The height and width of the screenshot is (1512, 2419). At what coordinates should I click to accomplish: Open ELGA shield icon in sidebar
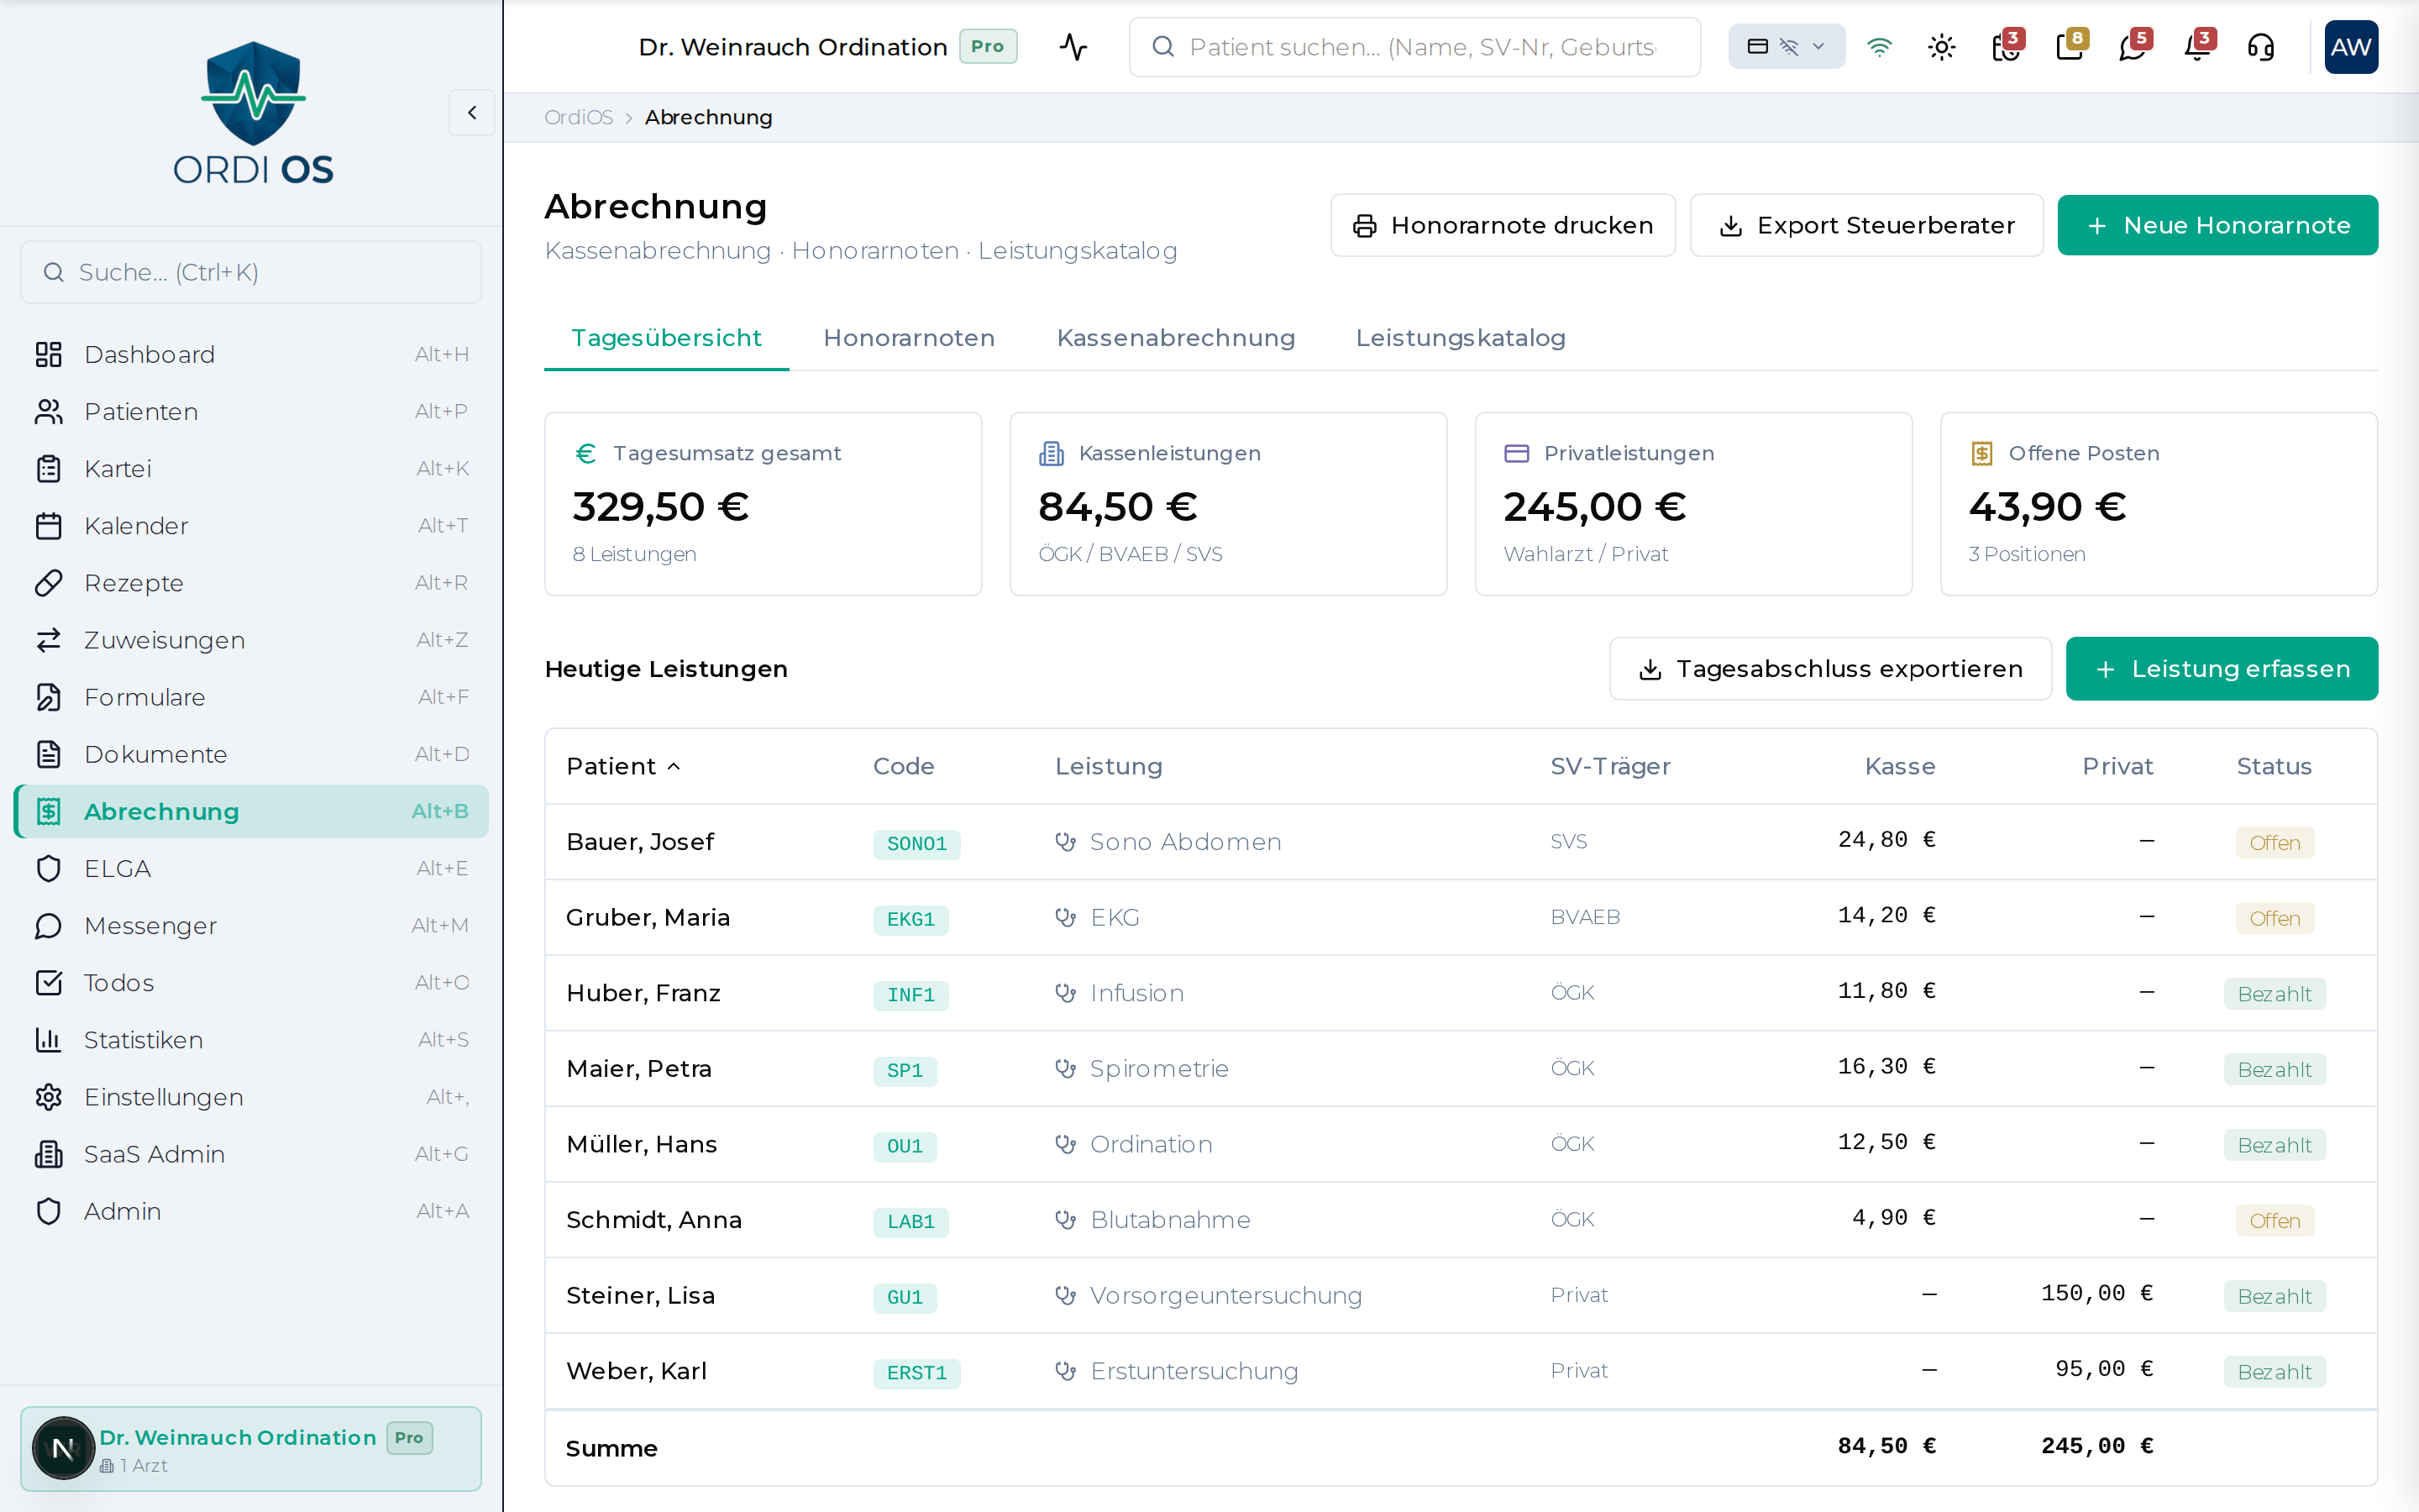click(48, 869)
